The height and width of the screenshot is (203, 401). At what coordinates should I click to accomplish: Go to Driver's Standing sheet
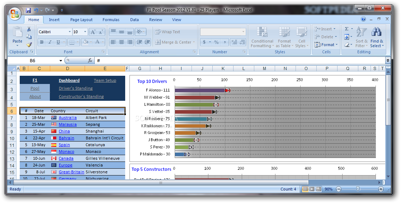(76, 88)
